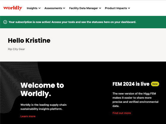Click the Worldly logo

tap(13, 8)
